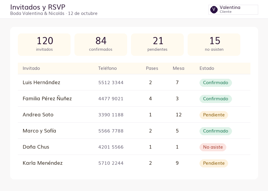This screenshot has height=191, width=268.
Task: Select guest Marco y Sofía
Action: [x=39, y=131]
